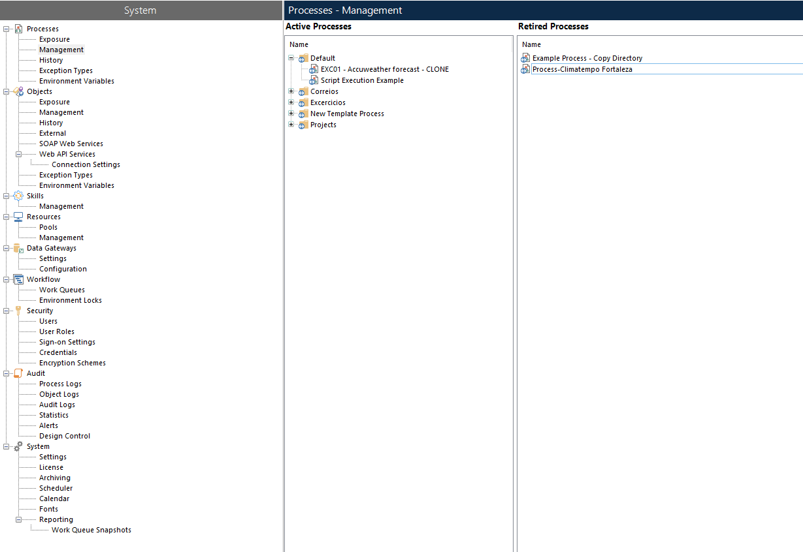
Task: Open Exposure under Processes
Action: tap(54, 39)
